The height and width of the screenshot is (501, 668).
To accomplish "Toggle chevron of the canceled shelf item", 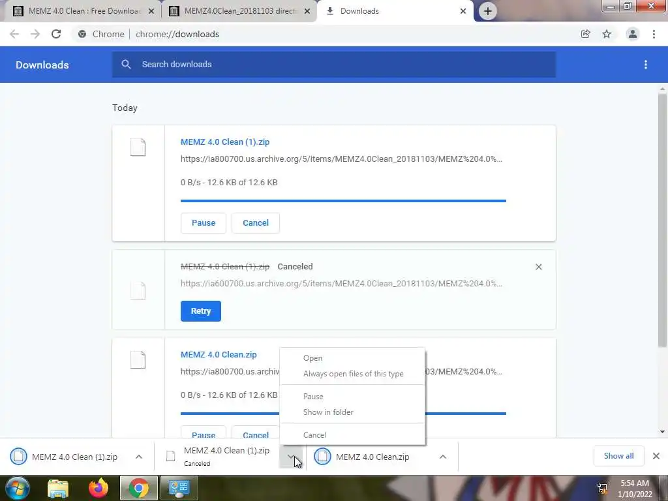I will [290, 457].
